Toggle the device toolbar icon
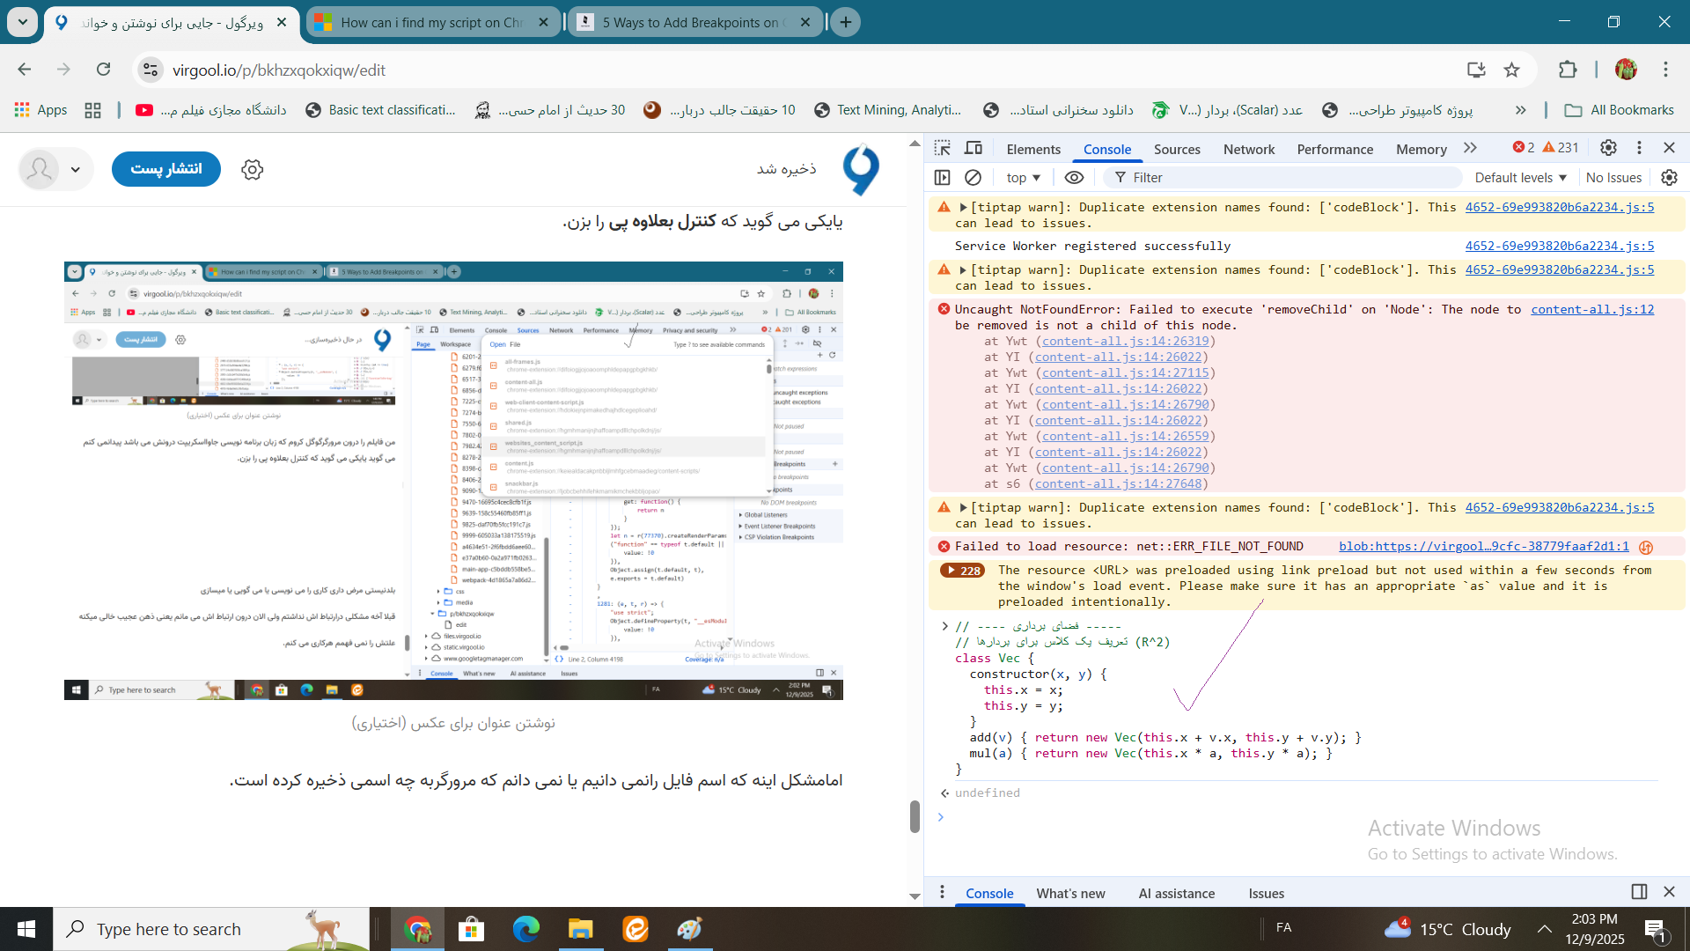Viewport: 1690px width, 951px height. tap(974, 148)
